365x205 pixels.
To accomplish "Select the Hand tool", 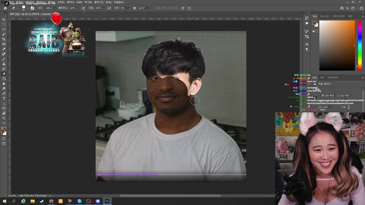I will tap(4, 113).
